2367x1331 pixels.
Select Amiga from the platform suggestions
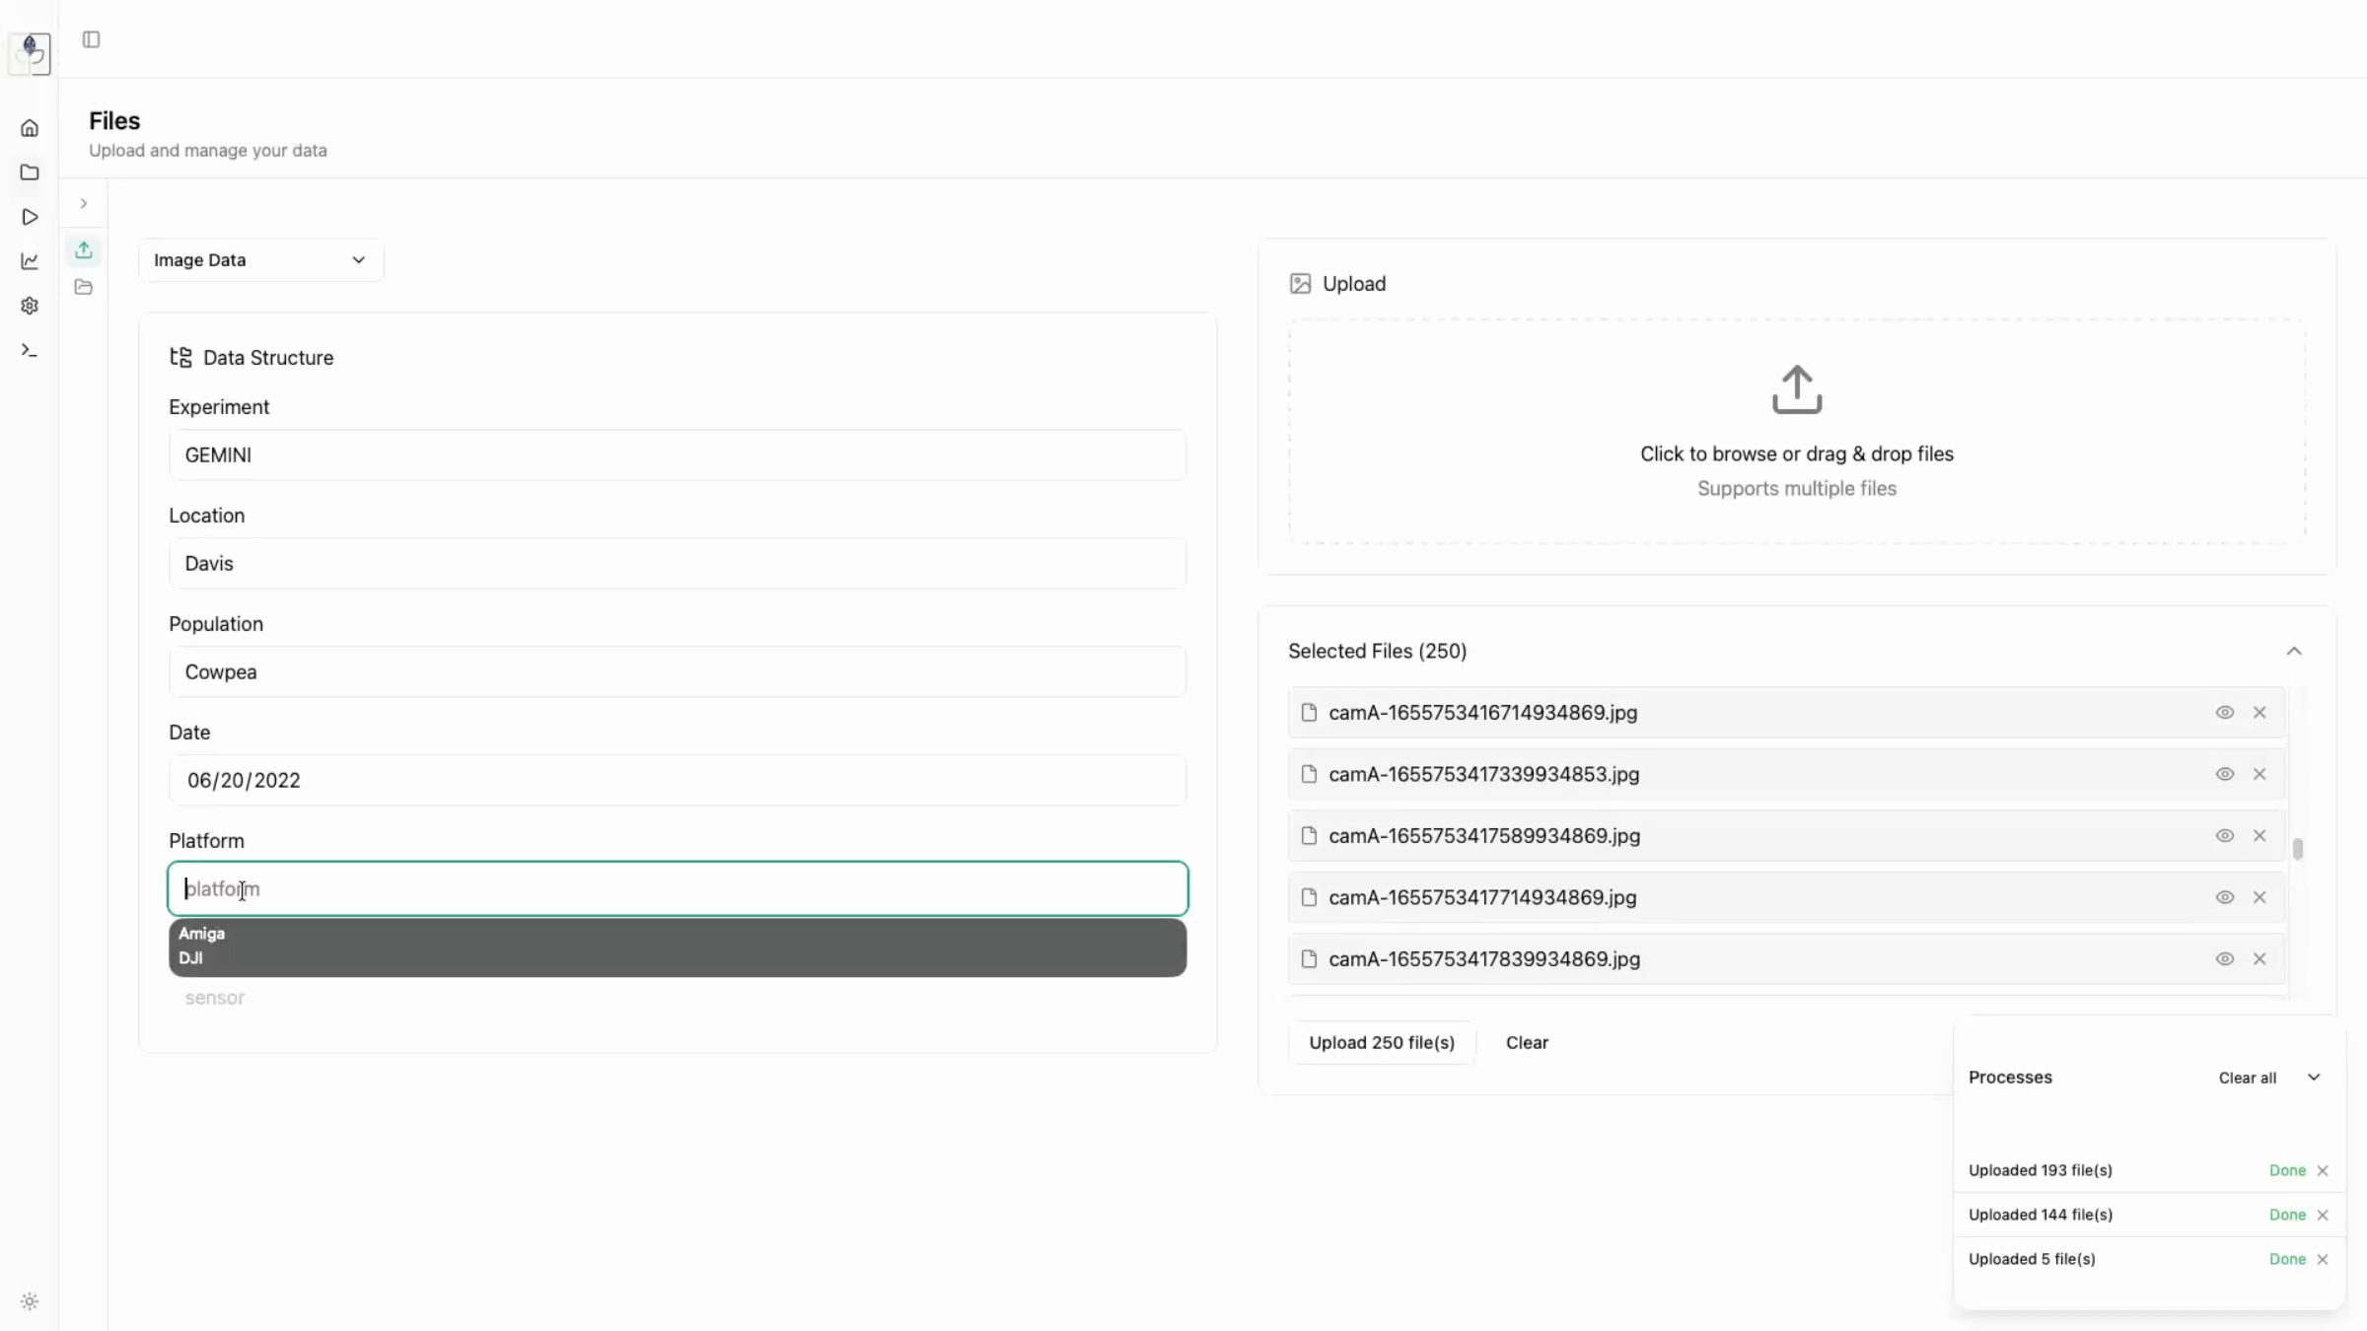(x=202, y=934)
